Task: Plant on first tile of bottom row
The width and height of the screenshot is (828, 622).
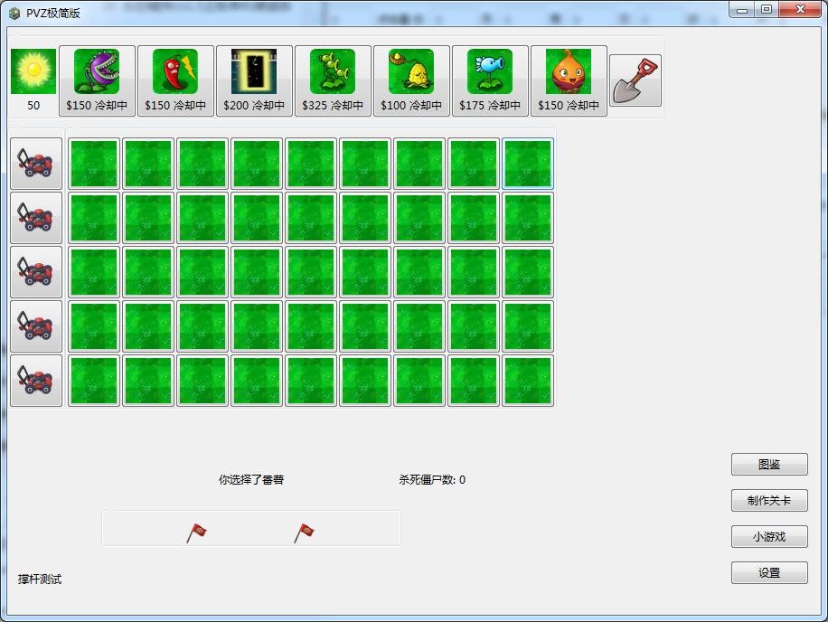Action: tap(94, 381)
